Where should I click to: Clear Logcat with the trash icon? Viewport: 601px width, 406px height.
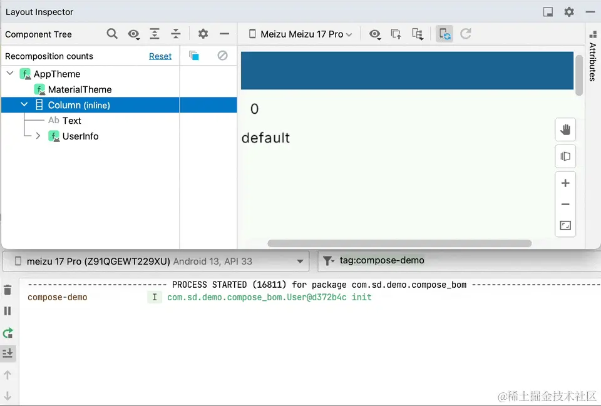click(x=8, y=290)
